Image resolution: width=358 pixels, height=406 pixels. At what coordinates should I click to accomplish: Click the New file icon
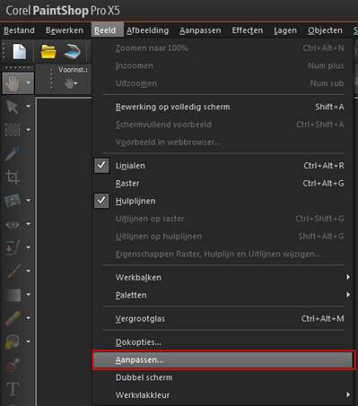[x=19, y=51]
